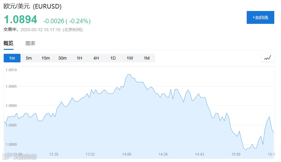Screen dimensions: 281x162
Task: Switch to the 图表 tab
Action: (30, 43)
